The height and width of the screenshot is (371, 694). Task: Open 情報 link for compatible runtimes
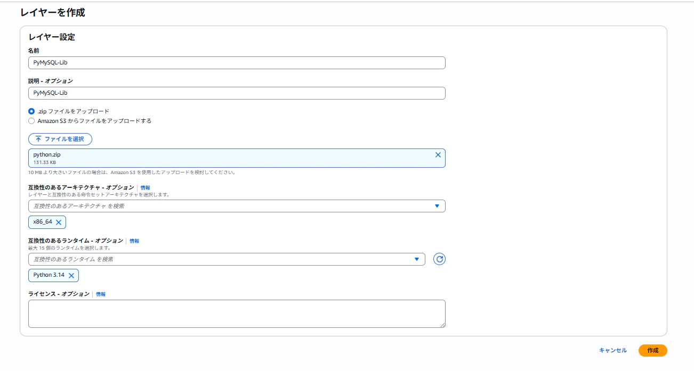(134, 241)
